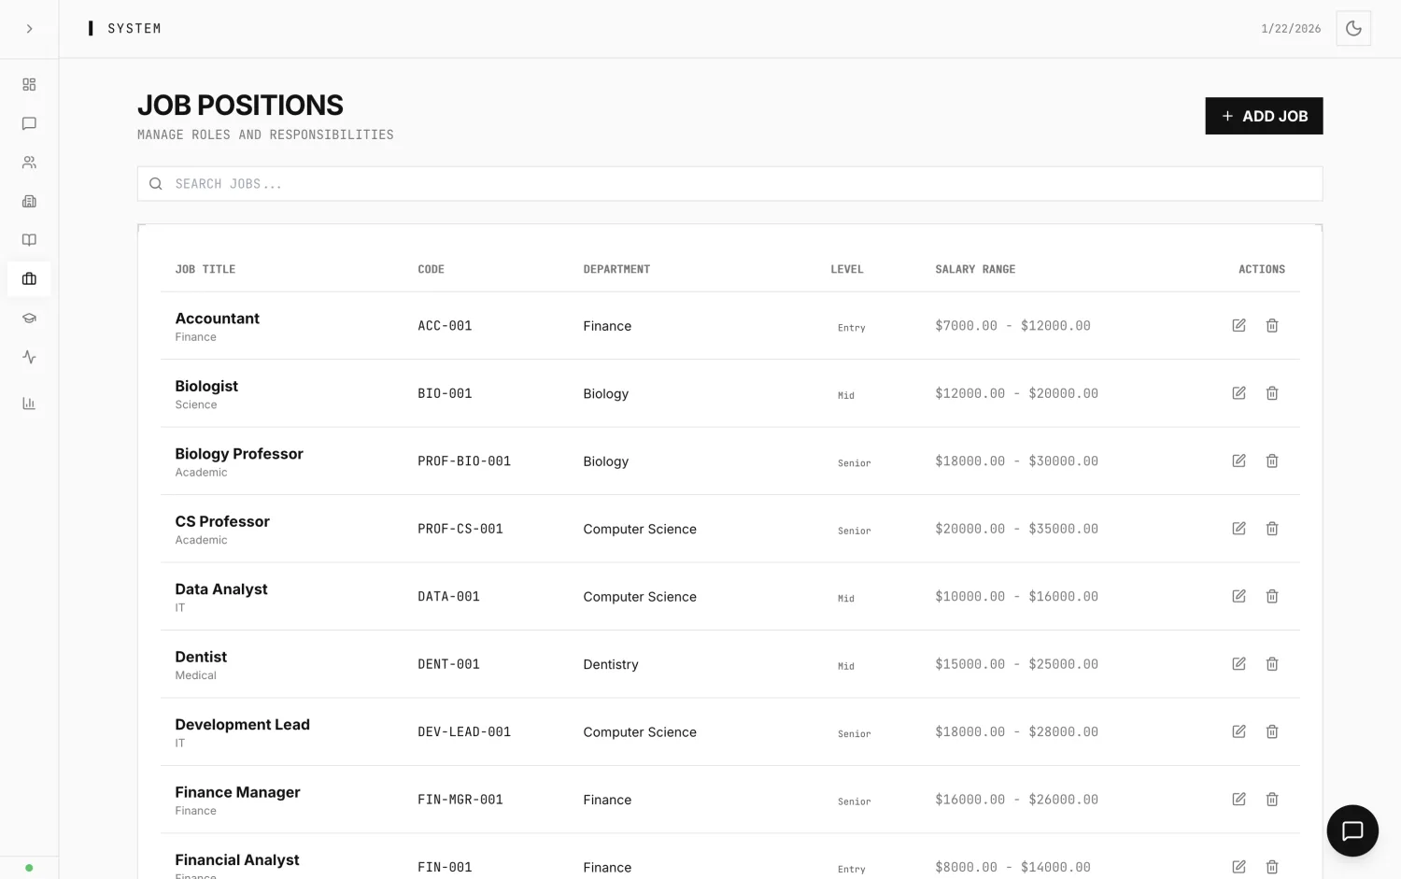
Task: Click the $20000.00 - $35000.00 salary range
Action: (x=1016, y=529)
